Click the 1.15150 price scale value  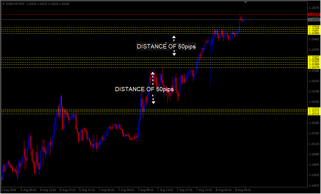pos(314,133)
